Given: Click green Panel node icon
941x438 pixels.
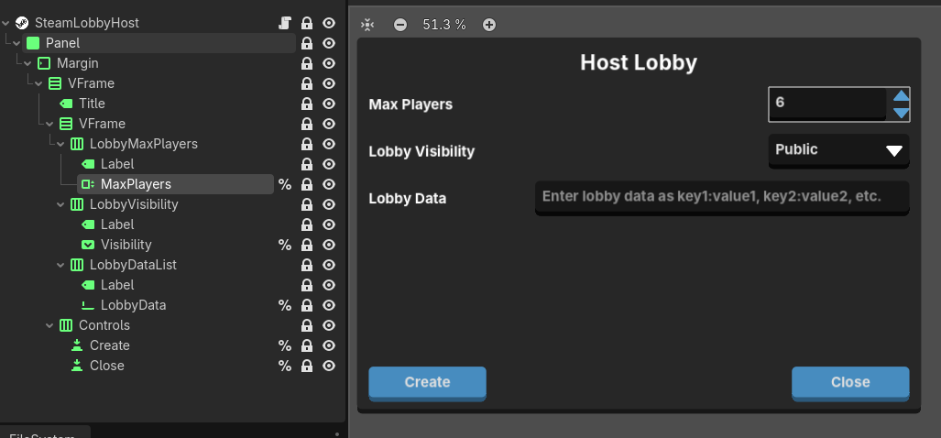Looking at the screenshot, I should 33,43.
